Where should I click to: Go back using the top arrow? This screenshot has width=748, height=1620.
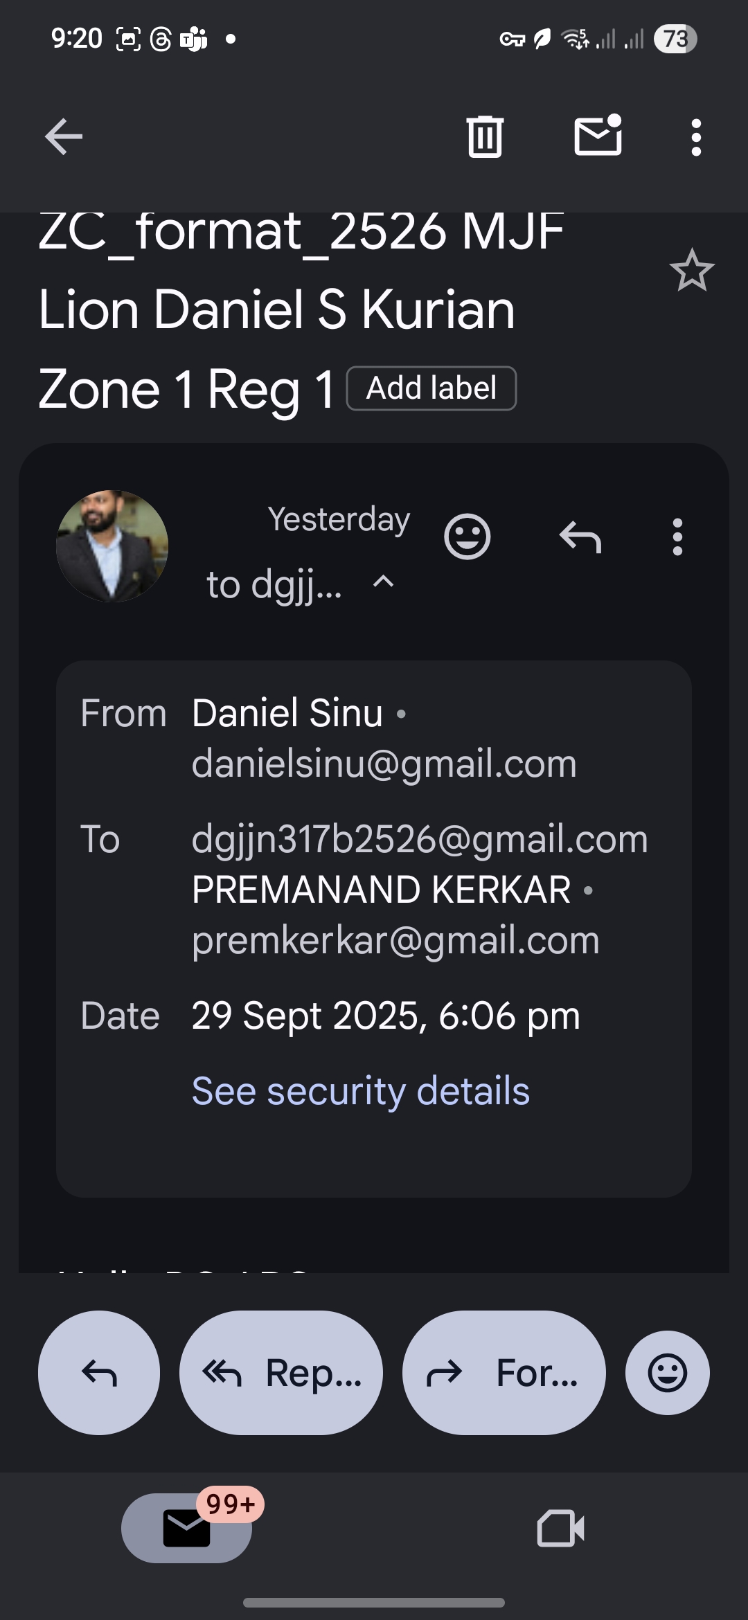(x=64, y=136)
